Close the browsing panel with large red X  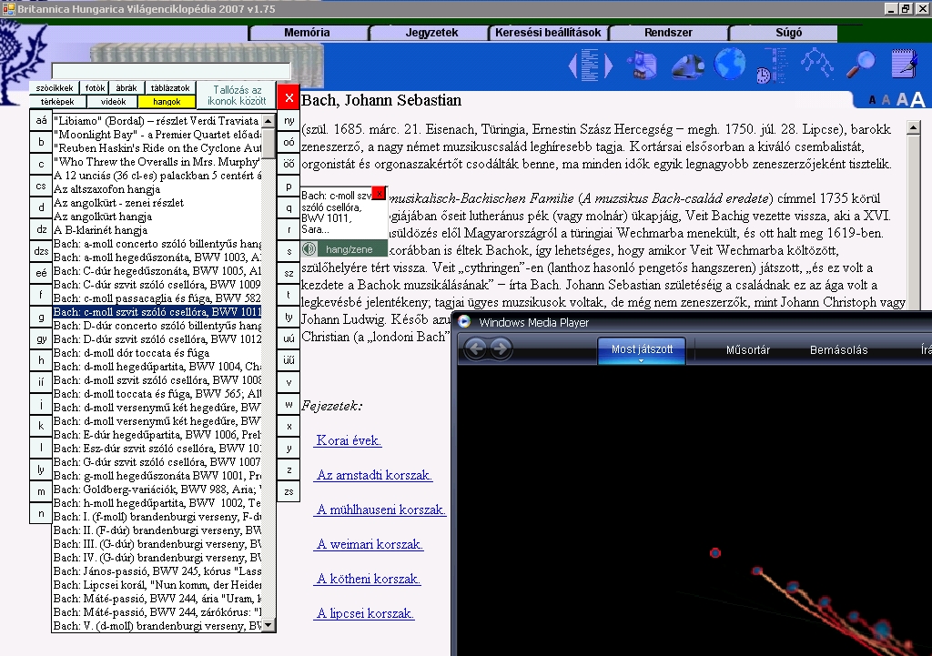click(289, 97)
